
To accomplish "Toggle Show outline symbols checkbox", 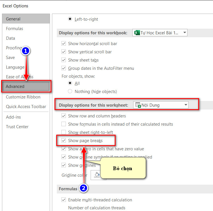I will click(x=64, y=157).
